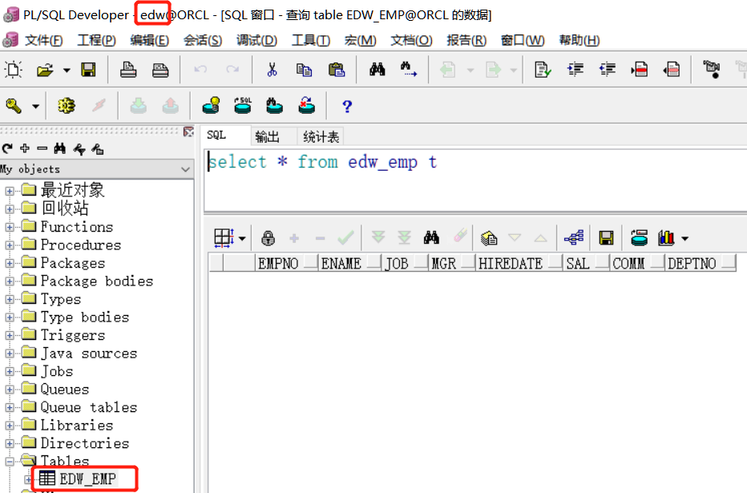
Task: Select the Java sources tree item
Action: tap(89, 354)
